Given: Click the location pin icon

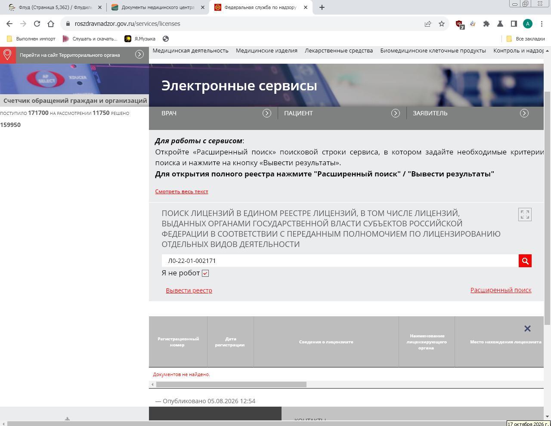Looking at the screenshot, I should [x=7, y=55].
